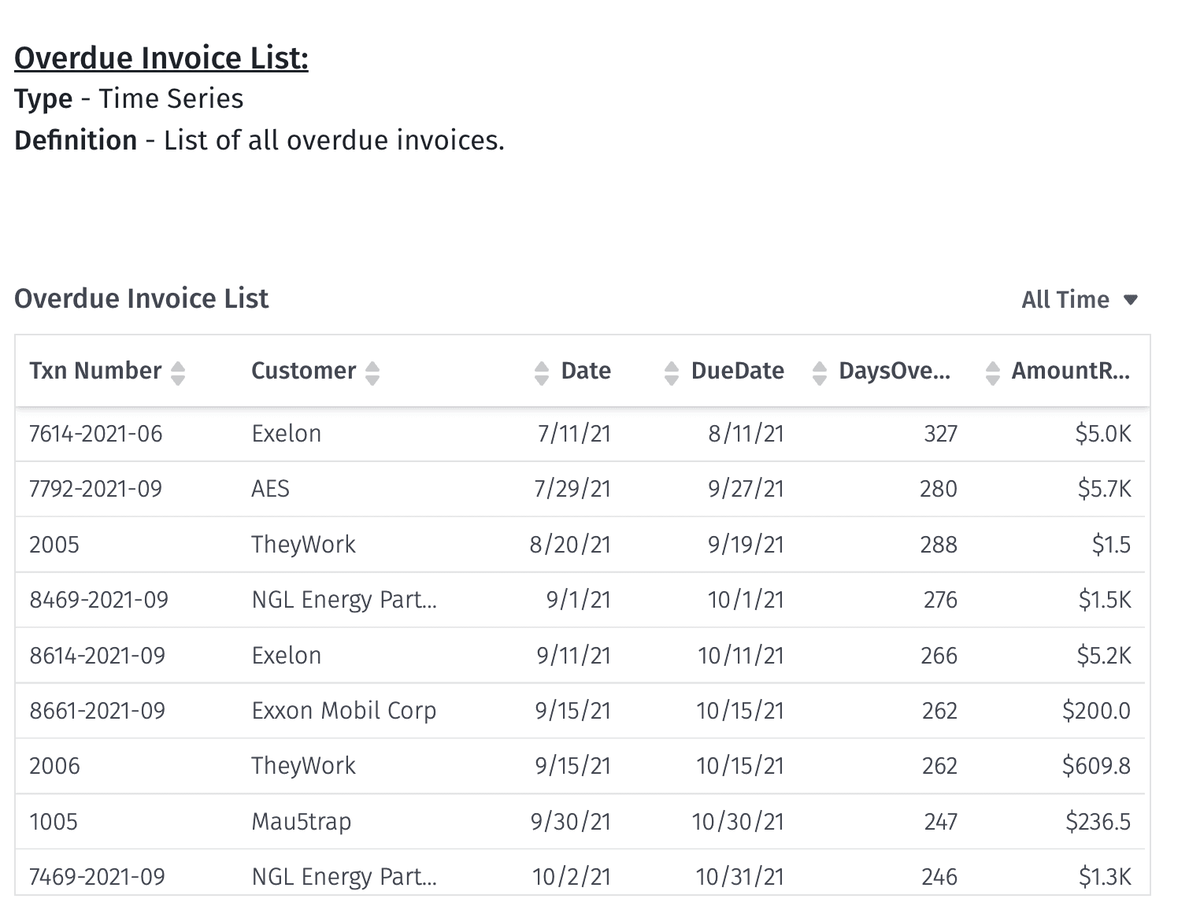This screenshot has width=1189, height=921.
Task: Click the $609.8 amount cell
Action: coord(1095,766)
